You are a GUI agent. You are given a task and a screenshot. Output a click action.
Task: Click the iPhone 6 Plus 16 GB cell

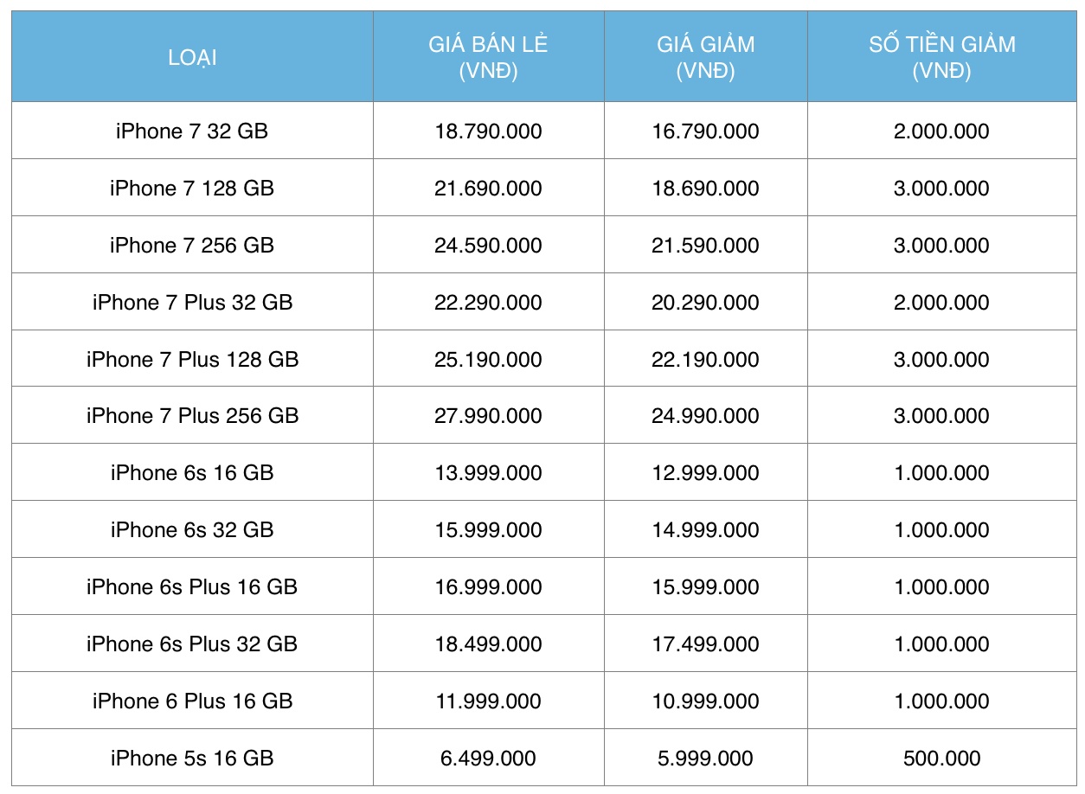(x=192, y=701)
